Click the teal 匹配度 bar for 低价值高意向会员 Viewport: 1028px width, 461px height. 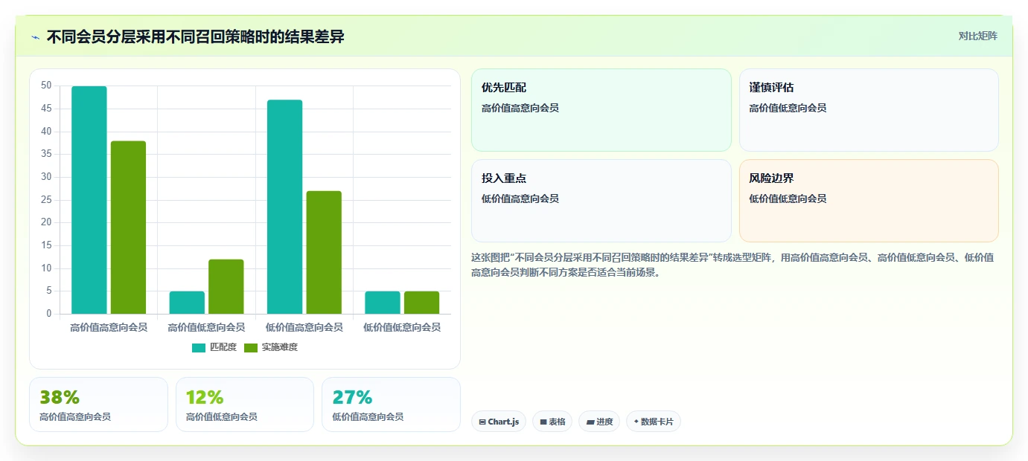pos(285,207)
